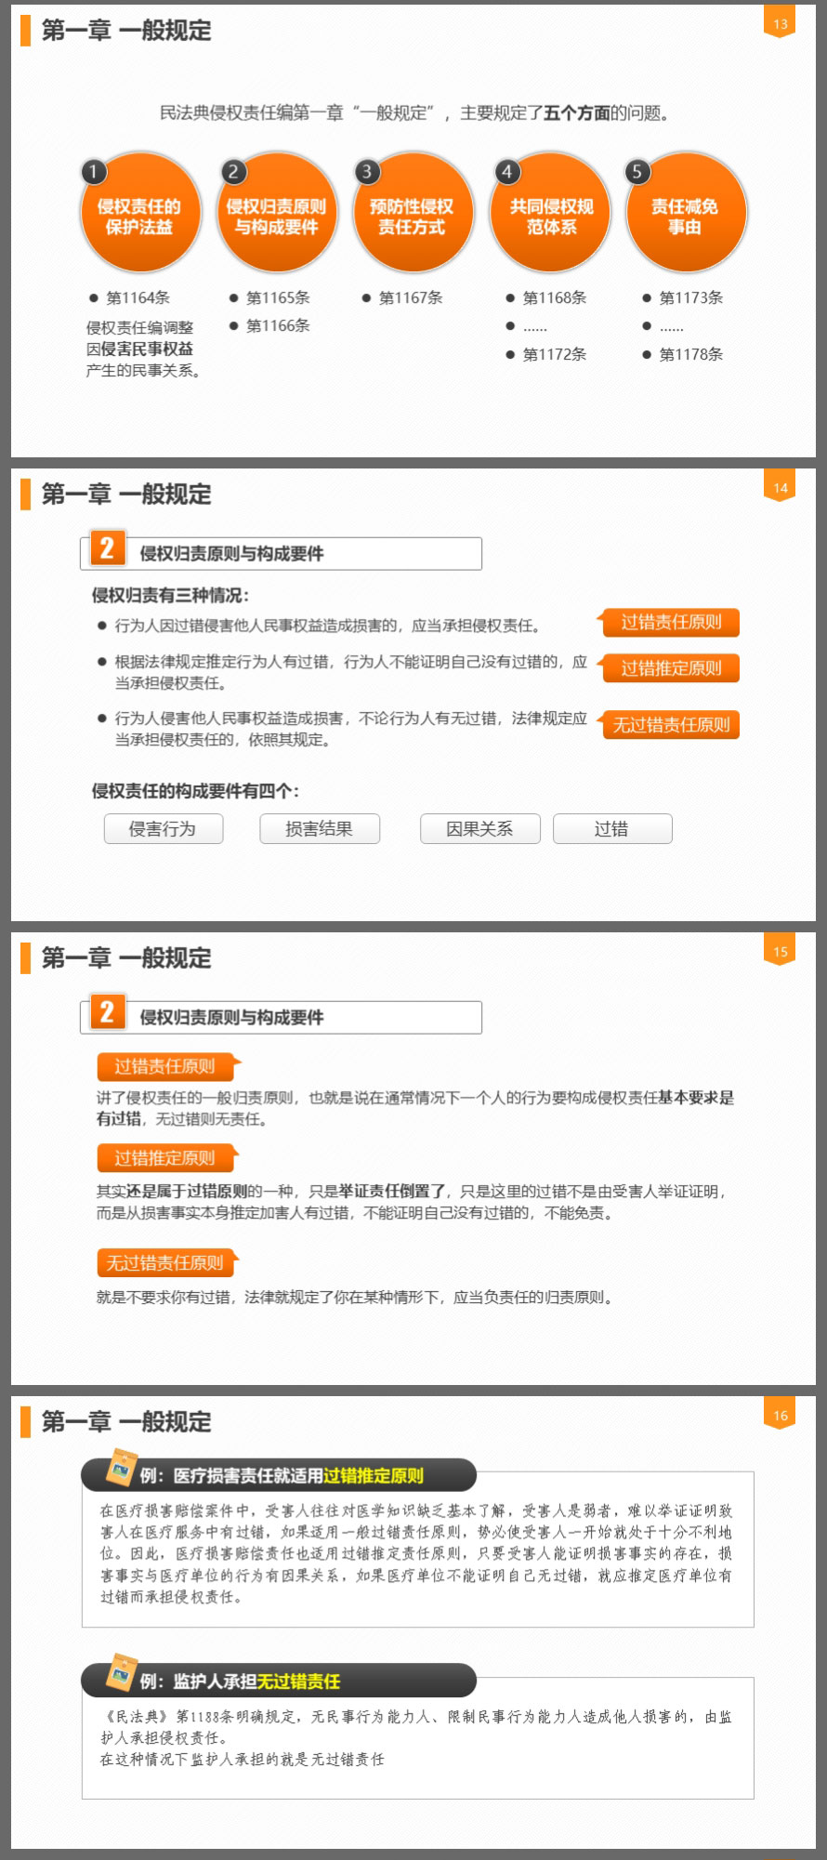Click the intro sentence mentioning 五个方面

tap(414, 113)
